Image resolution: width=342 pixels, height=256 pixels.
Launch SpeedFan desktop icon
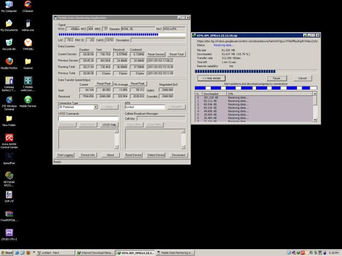(x=9, y=158)
